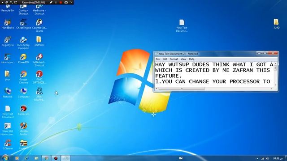
Task: Select the data-recovery desktop icon
Action: click(x=8, y=59)
